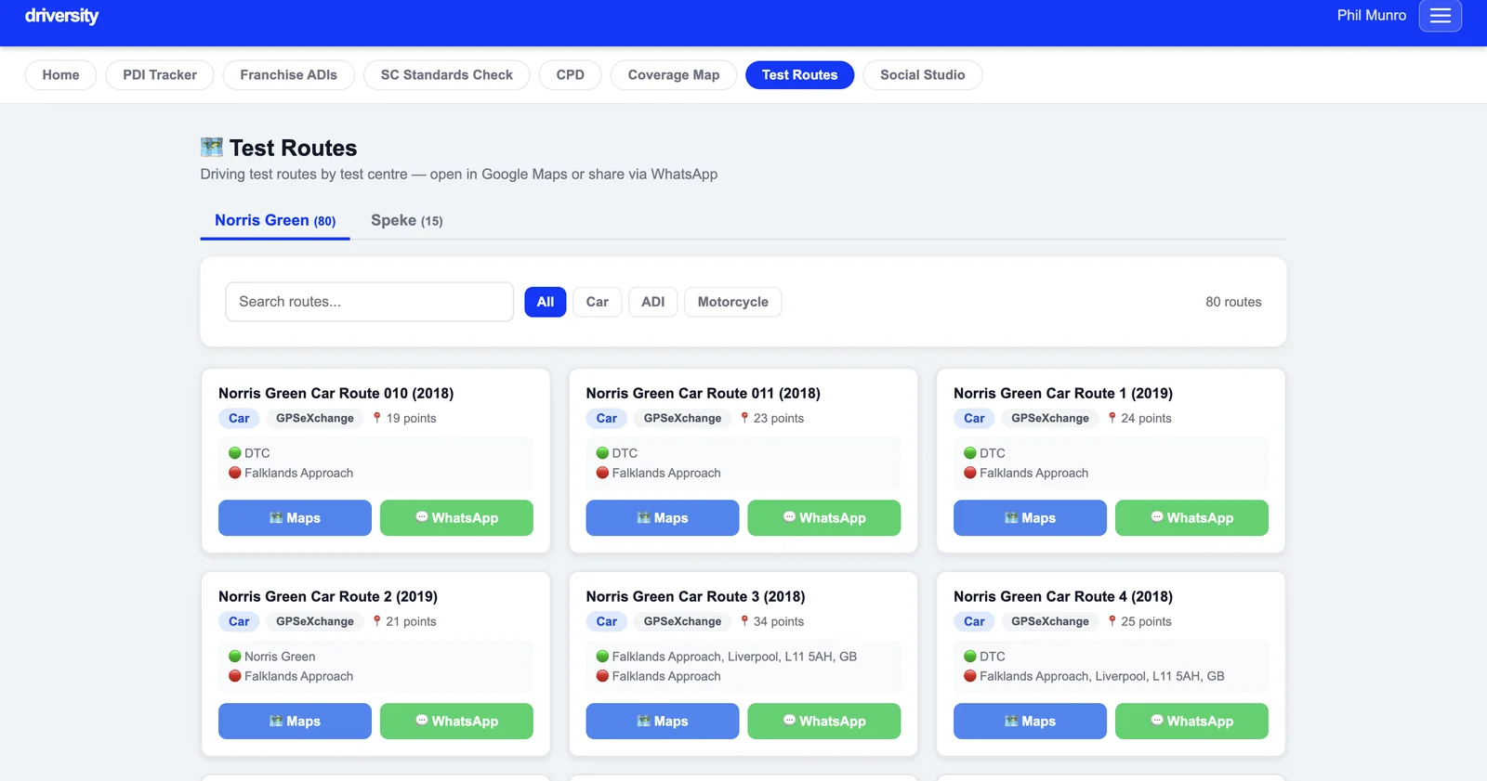Viewport: 1487px width, 781px height.
Task: Share Car Route 2 (2019) via WhatsApp
Action: (x=456, y=722)
